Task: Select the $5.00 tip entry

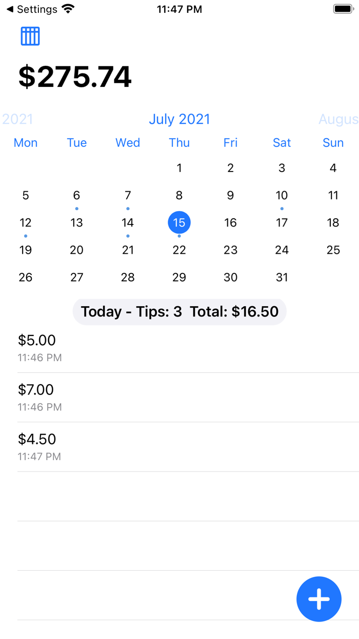Action: (x=36, y=340)
